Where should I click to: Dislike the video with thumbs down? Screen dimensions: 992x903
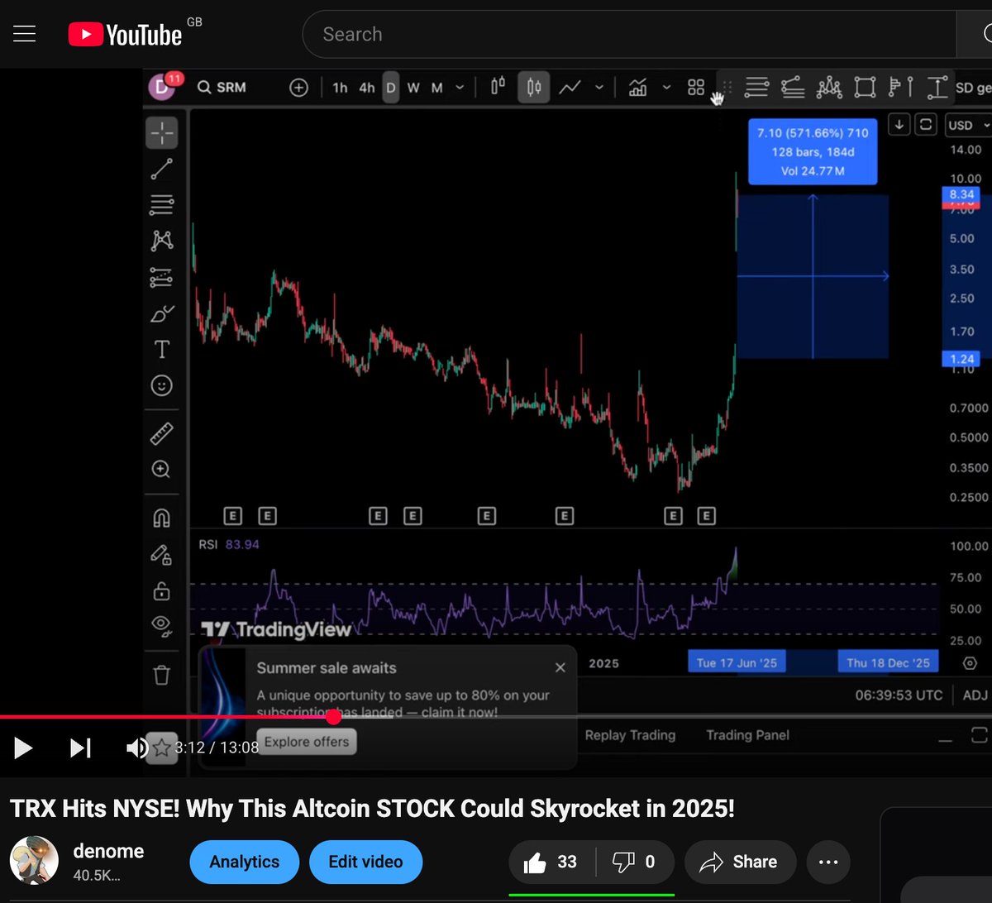coord(634,862)
